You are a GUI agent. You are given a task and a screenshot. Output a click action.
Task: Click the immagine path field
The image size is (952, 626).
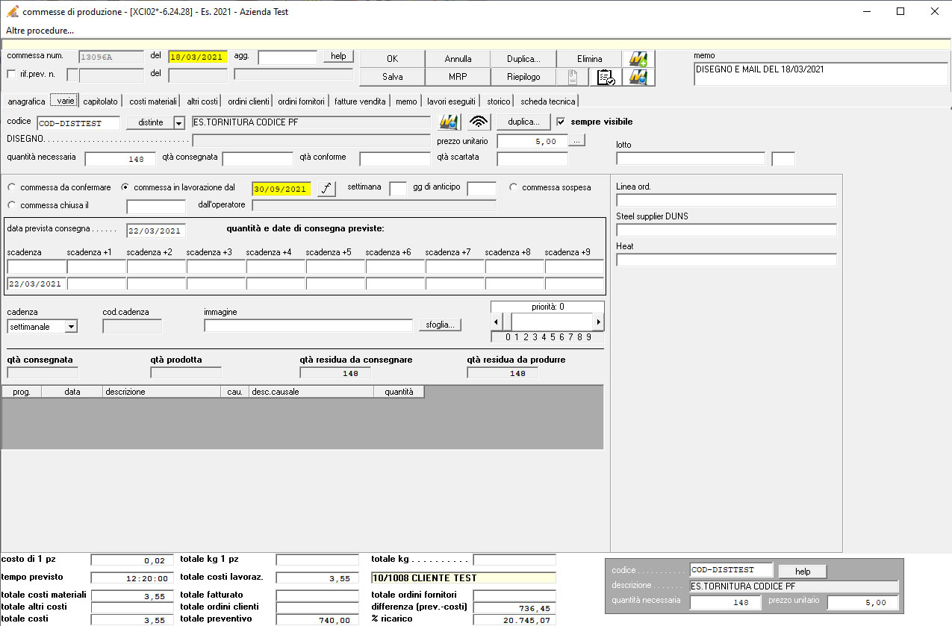(308, 325)
